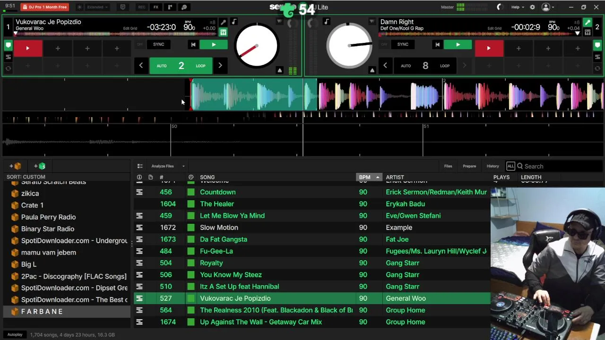Image resolution: width=605 pixels, height=340 pixels.
Task: Toggle the ALL search filter
Action: [x=510, y=166]
